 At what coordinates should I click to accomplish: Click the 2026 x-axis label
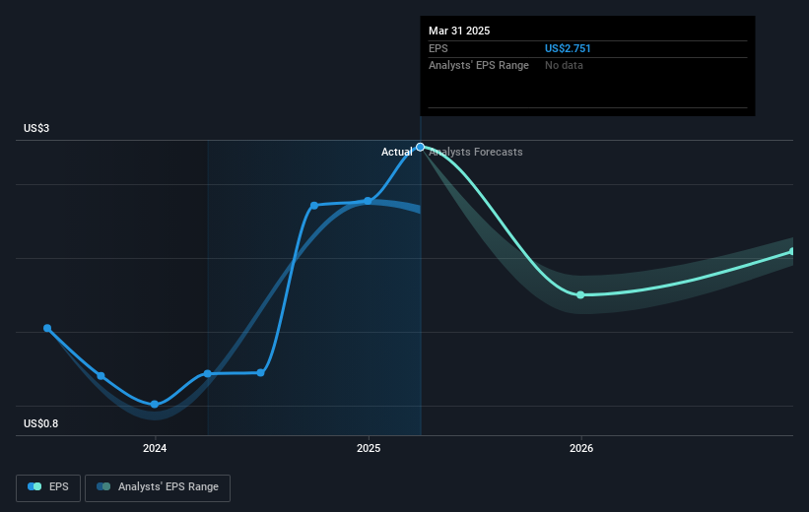581,449
